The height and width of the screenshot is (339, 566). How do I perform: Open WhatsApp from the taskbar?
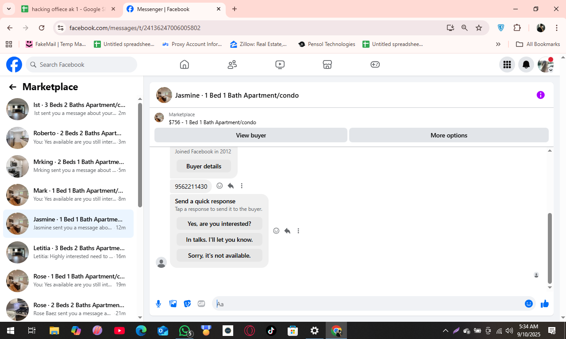185,331
